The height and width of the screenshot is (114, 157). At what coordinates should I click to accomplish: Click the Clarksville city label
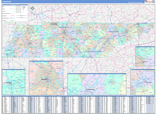(x=54, y=24)
